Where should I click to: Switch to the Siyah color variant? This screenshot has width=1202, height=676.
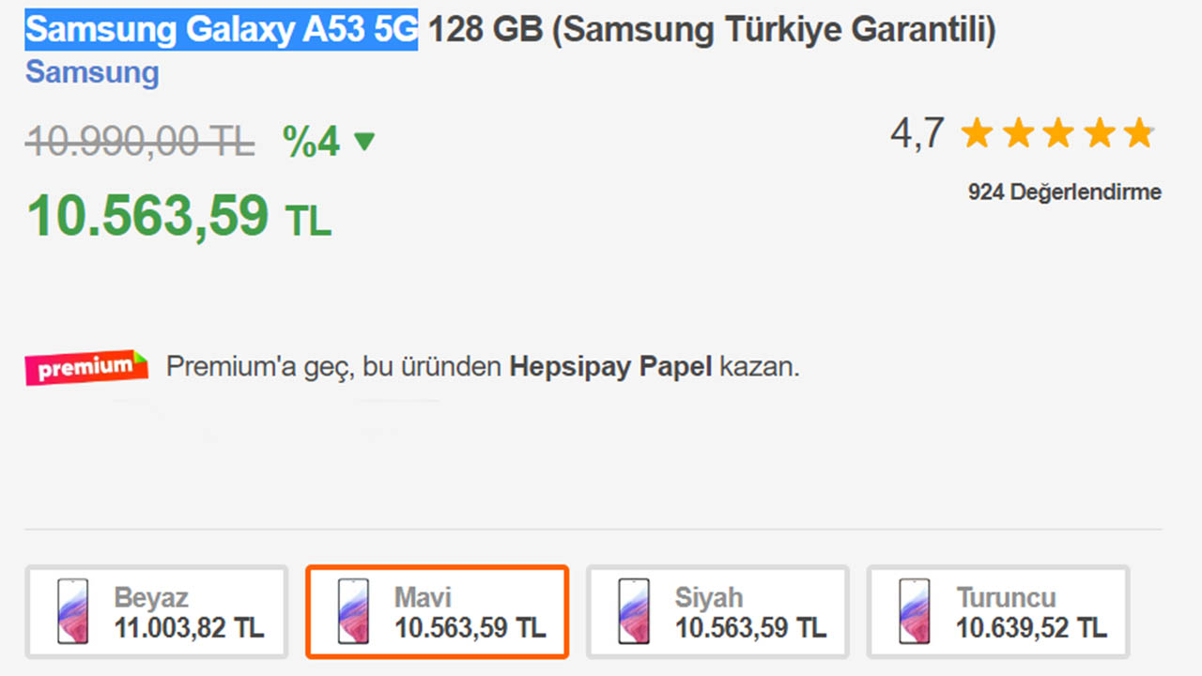coord(717,610)
